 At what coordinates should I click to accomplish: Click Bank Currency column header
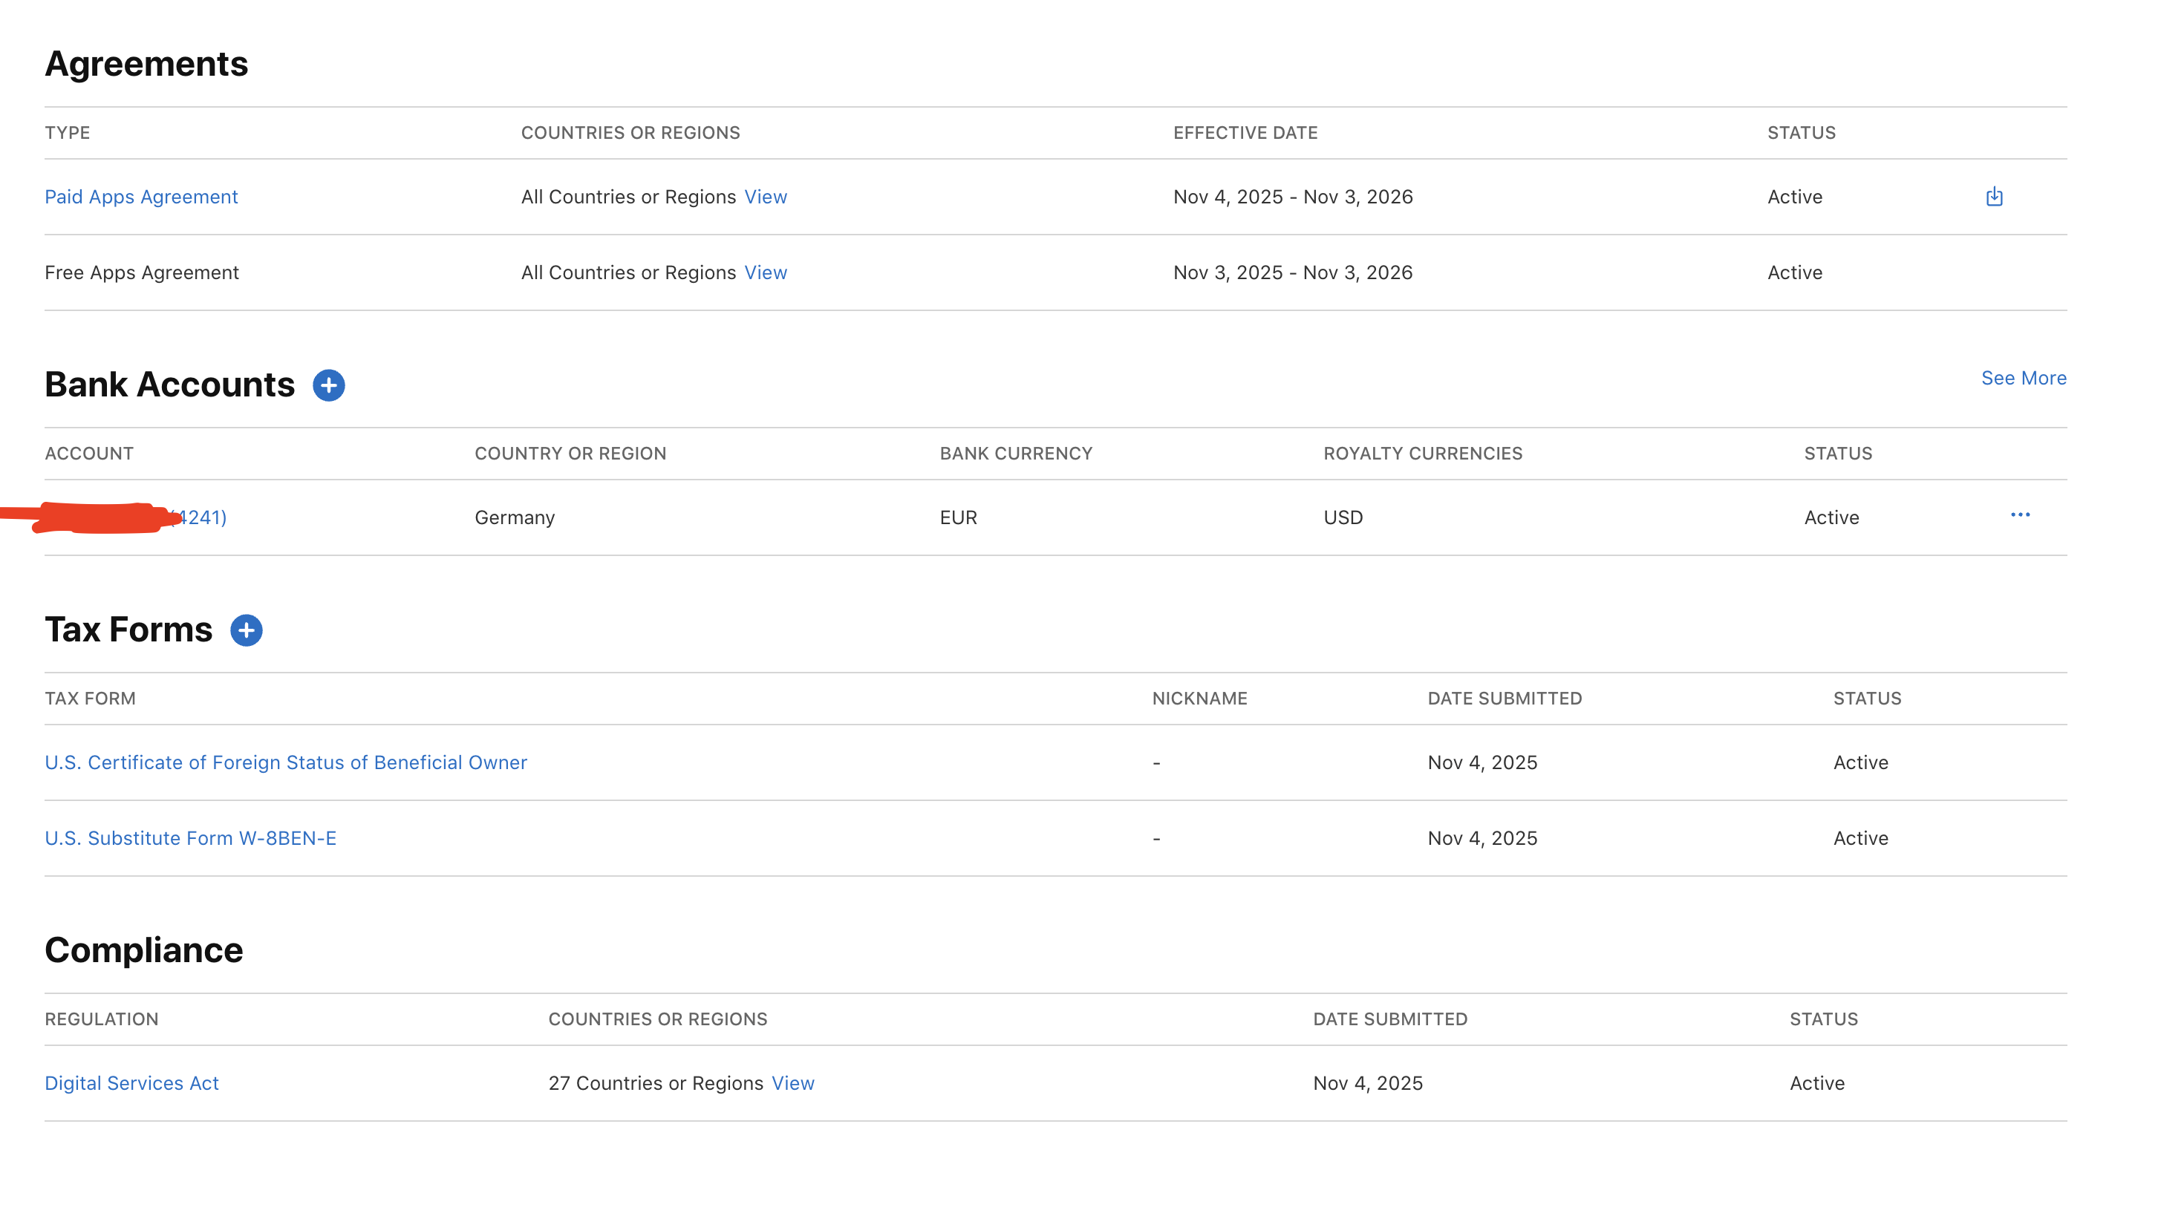point(1015,454)
